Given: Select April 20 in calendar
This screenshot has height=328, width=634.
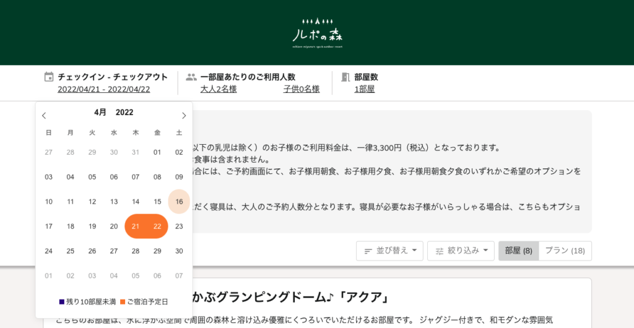Looking at the screenshot, I should tap(114, 227).
